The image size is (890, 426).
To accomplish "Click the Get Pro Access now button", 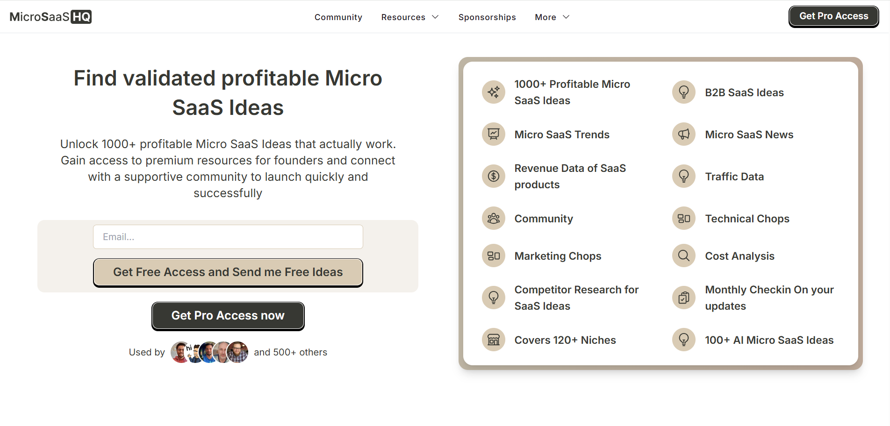I will coord(228,316).
